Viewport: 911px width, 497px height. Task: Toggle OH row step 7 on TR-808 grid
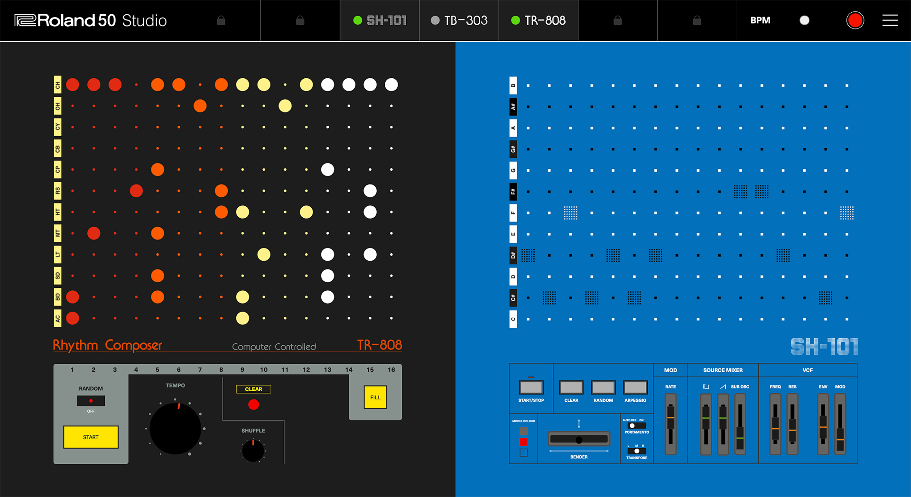pos(200,106)
